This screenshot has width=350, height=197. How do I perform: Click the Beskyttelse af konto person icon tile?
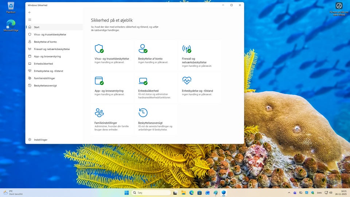coord(143,49)
